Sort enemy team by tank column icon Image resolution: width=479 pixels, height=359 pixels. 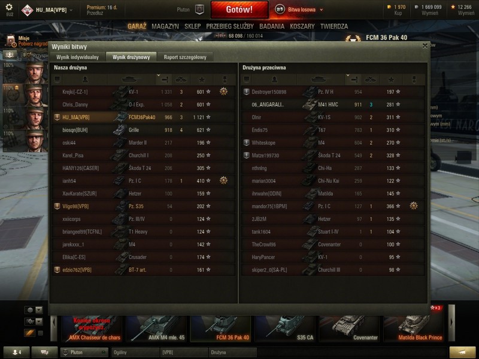coord(320,80)
